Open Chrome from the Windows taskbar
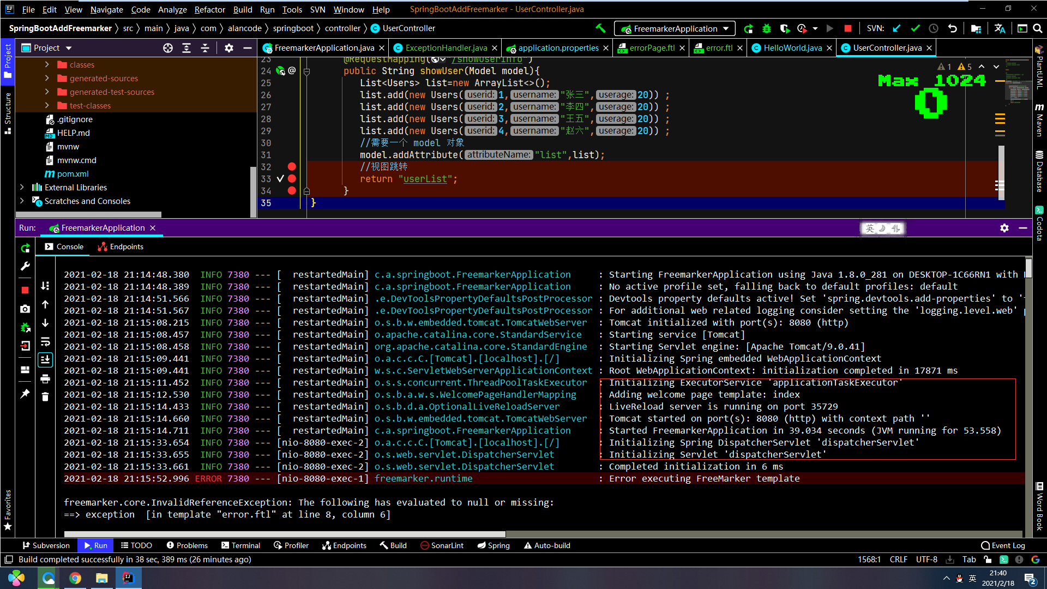1047x589 pixels. 75,578
